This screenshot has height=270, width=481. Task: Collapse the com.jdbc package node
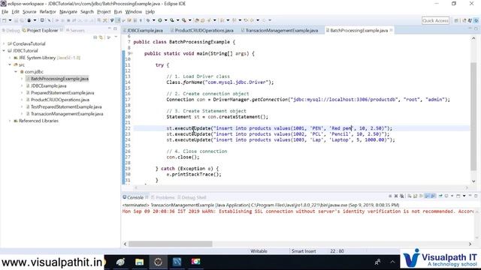point(16,72)
